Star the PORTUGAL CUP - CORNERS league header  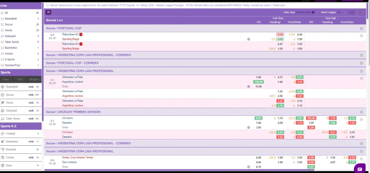361,63
